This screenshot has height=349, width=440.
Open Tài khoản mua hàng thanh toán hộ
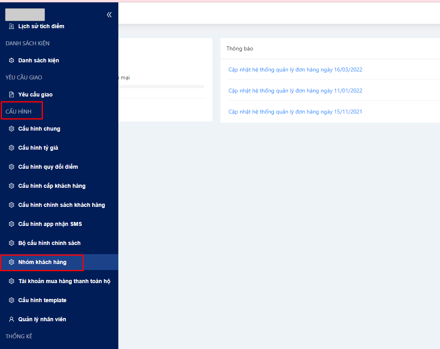pyautogui.click(x=64, y=281)
